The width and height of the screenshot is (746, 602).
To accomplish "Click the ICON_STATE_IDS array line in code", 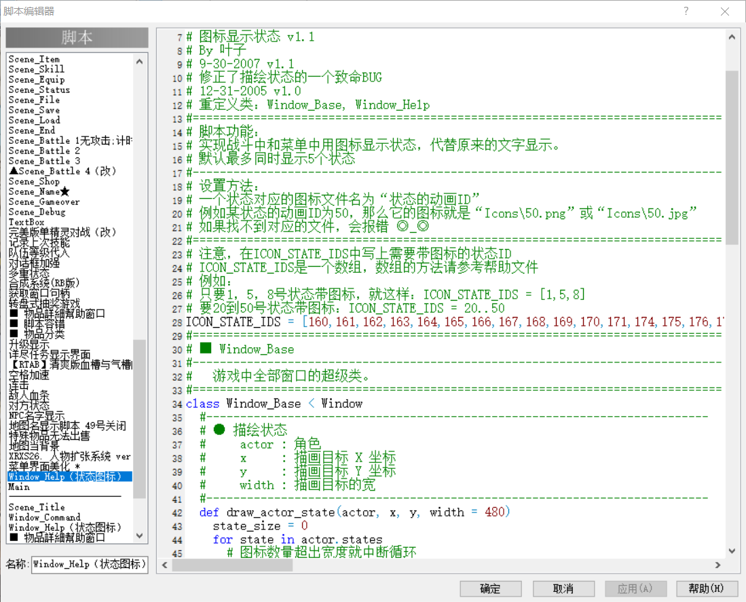I will click(x=454, y=322).
